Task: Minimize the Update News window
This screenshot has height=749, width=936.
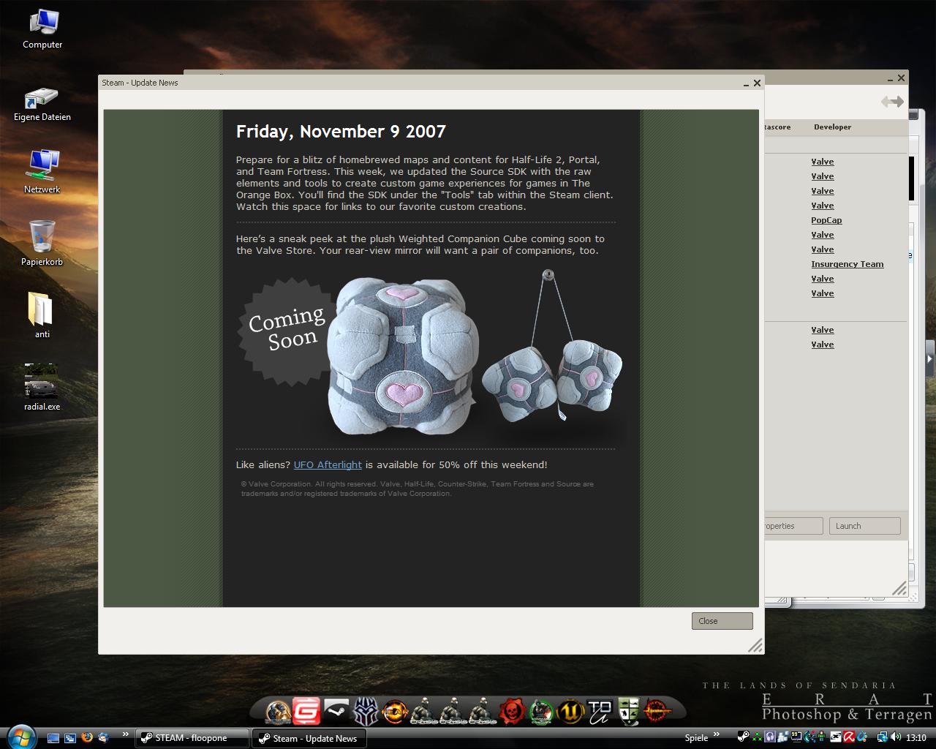Action: click(746, 83)
